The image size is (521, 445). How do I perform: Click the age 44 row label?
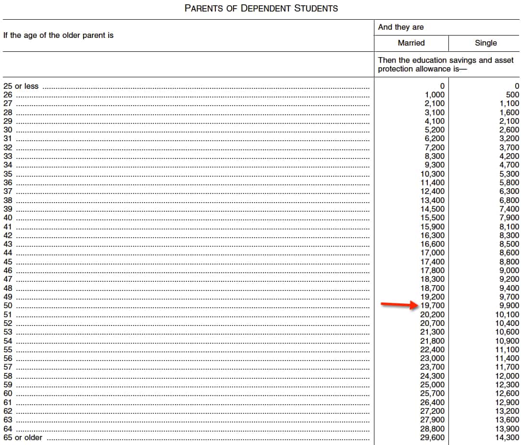(8, 253)
